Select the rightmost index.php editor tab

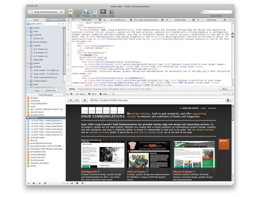[211, 20]
